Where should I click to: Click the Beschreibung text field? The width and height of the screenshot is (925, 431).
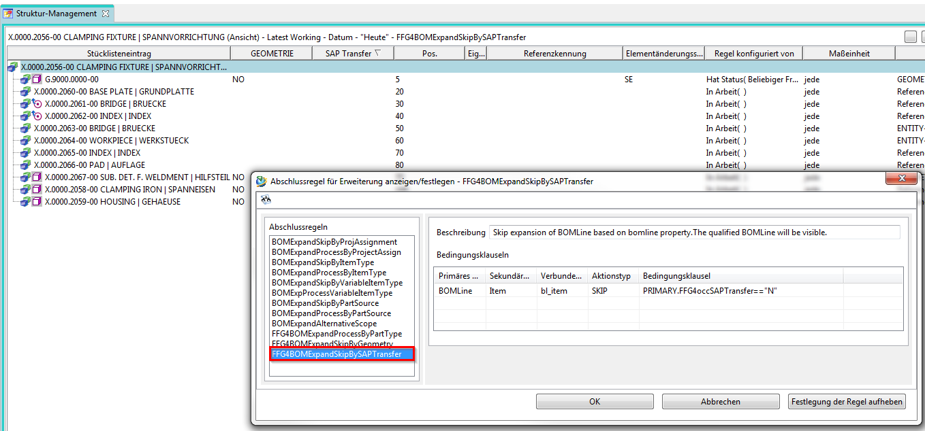694,232
